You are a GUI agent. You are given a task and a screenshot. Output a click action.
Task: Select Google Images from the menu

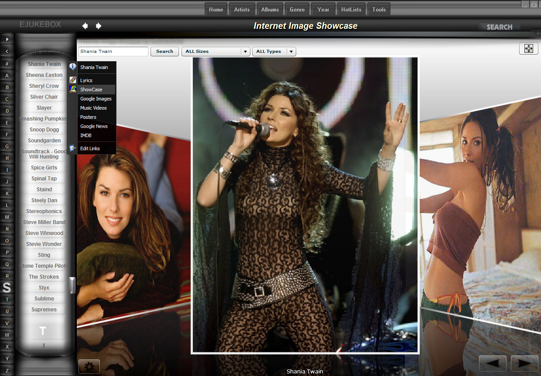pyautogui.click(x=96, y=99)
